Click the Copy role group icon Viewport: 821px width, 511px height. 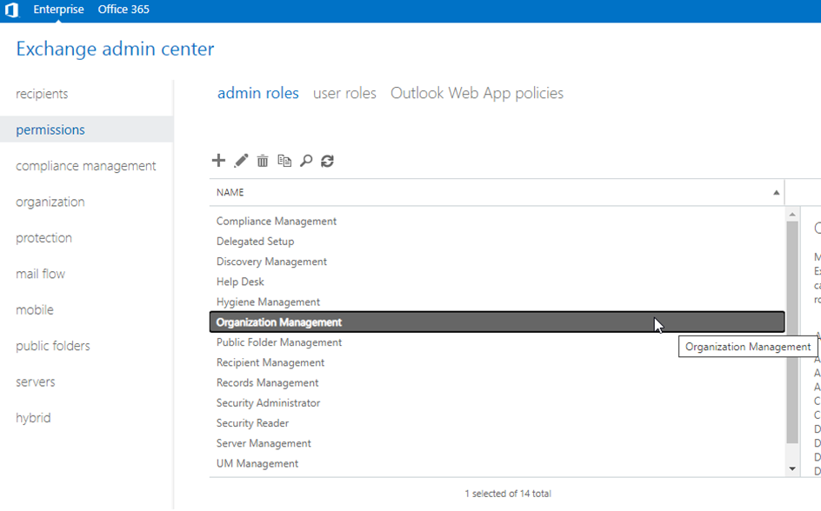[x=284, y=161]
